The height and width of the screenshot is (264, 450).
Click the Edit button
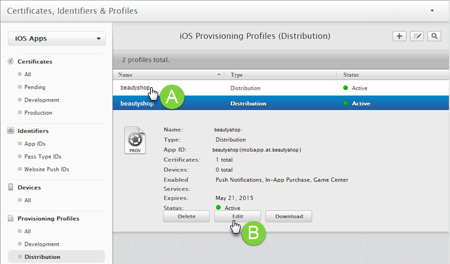[x=238, y=216]
